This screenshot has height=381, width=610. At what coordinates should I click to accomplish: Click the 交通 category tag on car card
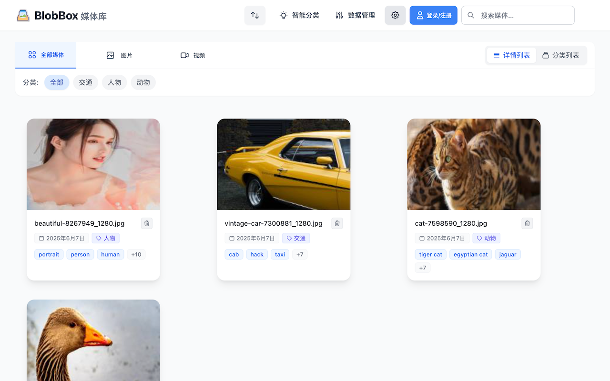pos(296,238)
